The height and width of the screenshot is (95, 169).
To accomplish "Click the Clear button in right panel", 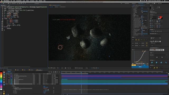I will pos(162,57).
